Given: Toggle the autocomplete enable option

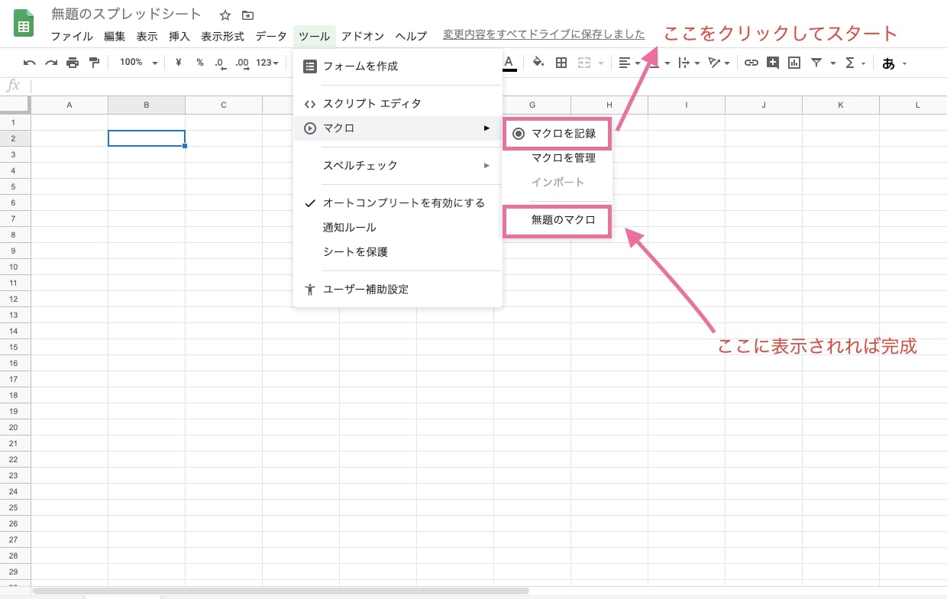Looking at the screenshot, I should [403, 203].
